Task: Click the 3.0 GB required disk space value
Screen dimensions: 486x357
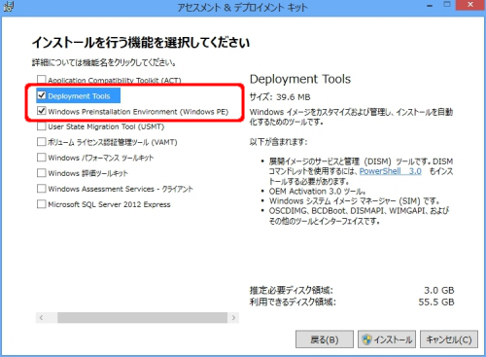Action: [439, 290]
